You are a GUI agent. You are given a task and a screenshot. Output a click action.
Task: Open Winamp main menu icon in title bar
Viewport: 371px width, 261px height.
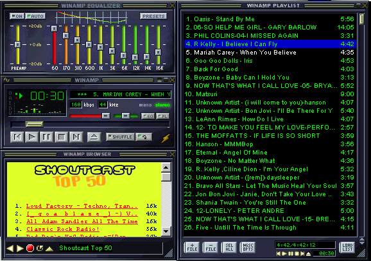pyautogui.click(x=6, y=80)
